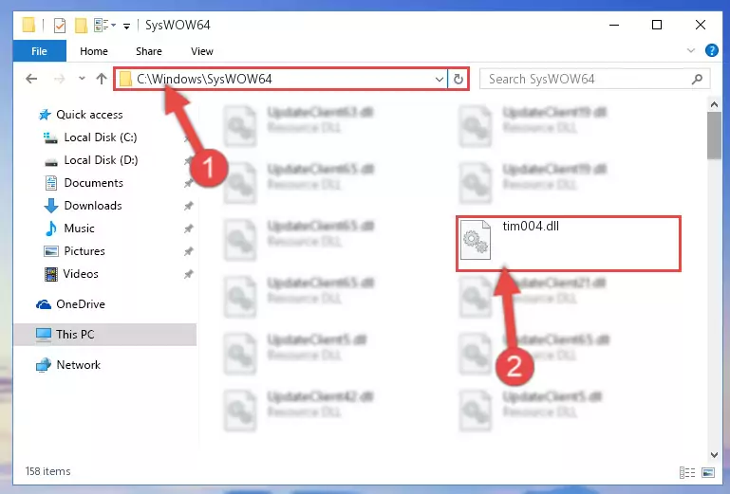Select the tim004.dll file
The image size is (730, 494).
(x=568, y=244)
